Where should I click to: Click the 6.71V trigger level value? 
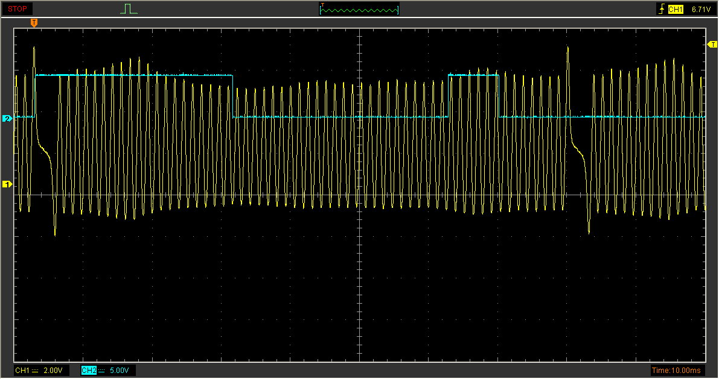pyautogui.click(x=701, y=9)
